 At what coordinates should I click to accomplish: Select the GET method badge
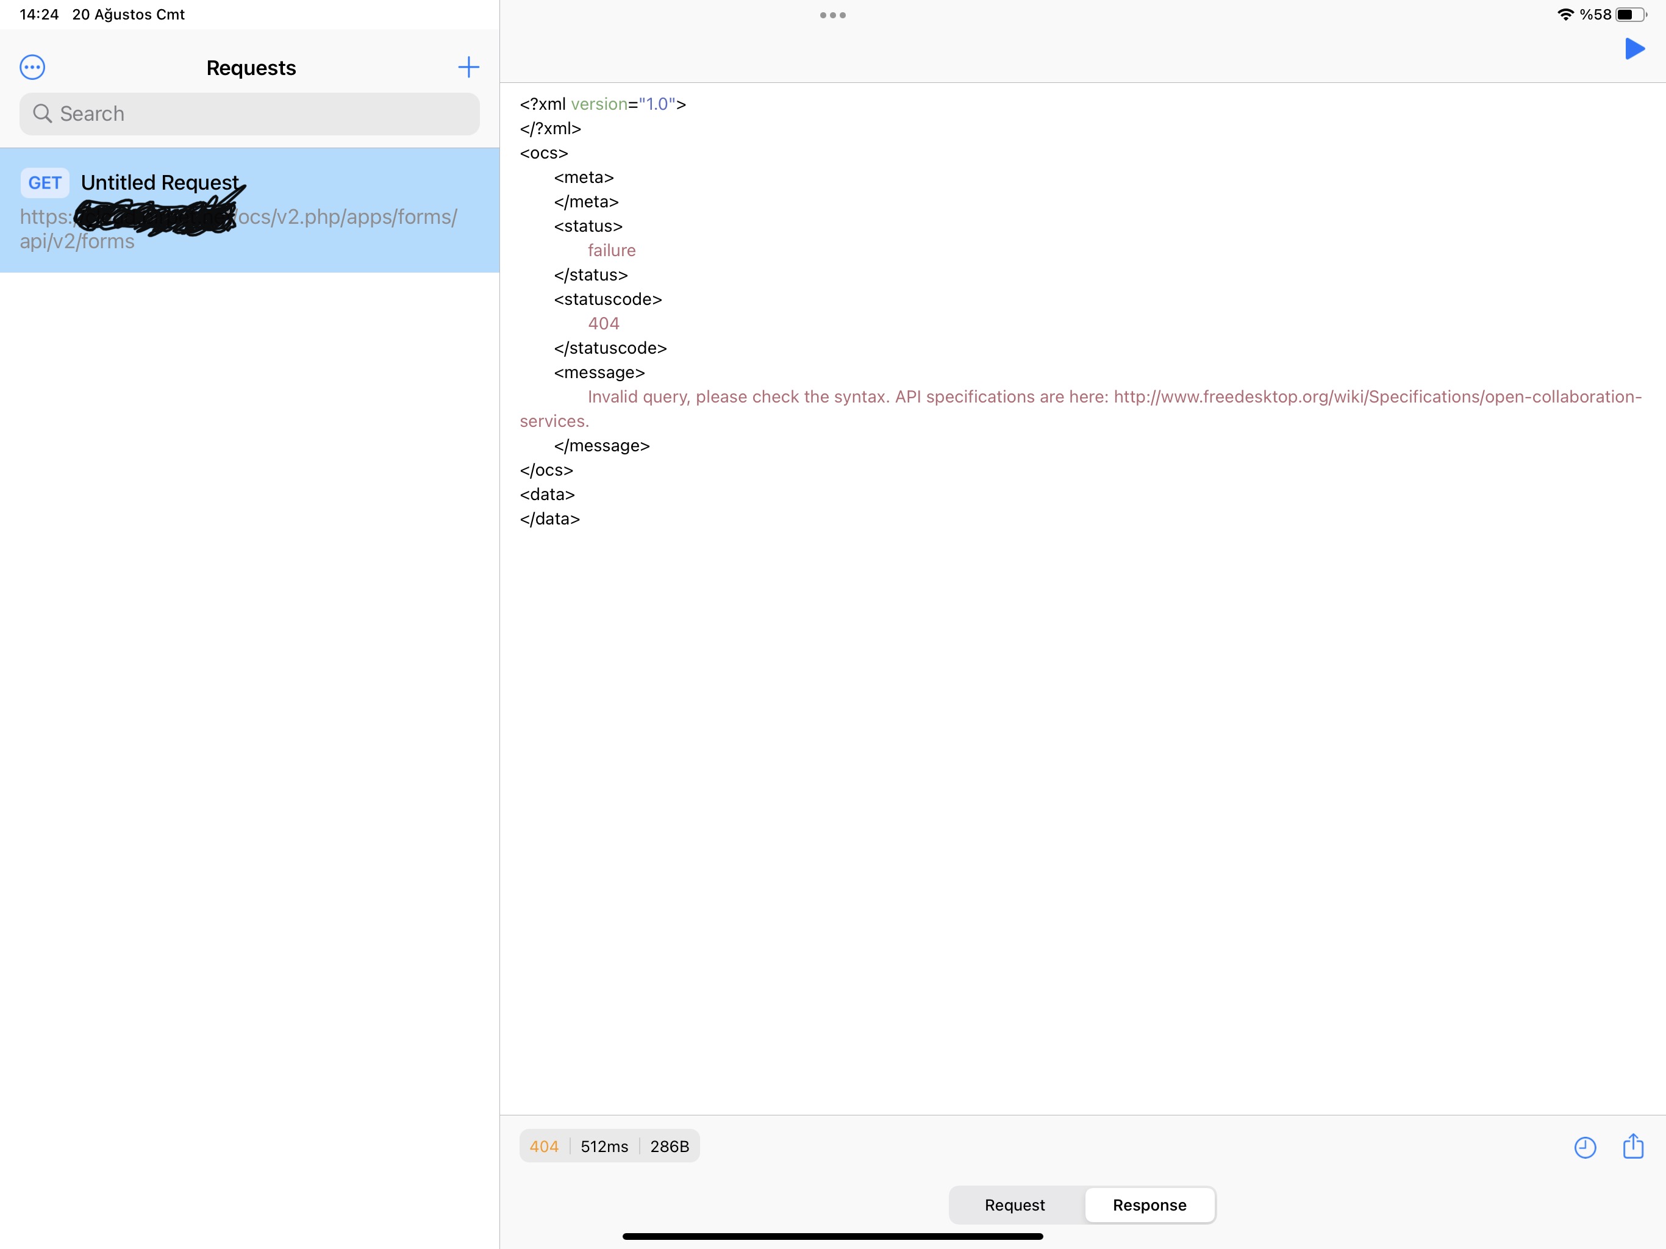[x=45, y=182]
